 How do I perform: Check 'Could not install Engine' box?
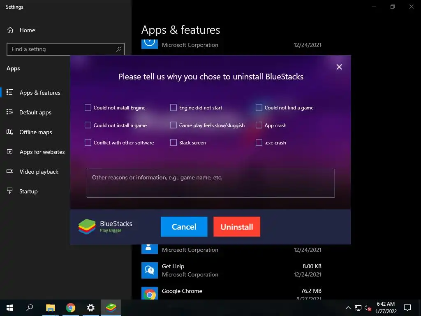click(x=88, y=108)
